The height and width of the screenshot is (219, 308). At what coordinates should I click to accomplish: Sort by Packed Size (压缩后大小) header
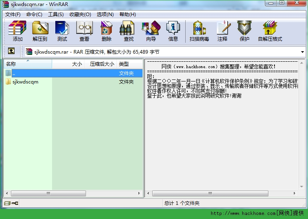[x=101, y=64]
